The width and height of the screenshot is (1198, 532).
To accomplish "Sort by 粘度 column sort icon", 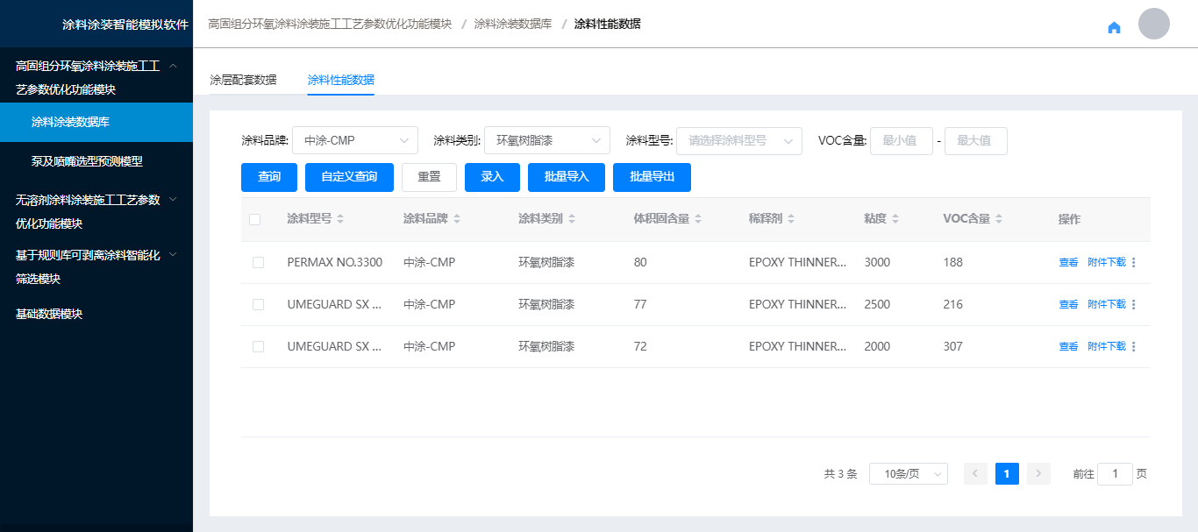I will [x=895, y=219].
